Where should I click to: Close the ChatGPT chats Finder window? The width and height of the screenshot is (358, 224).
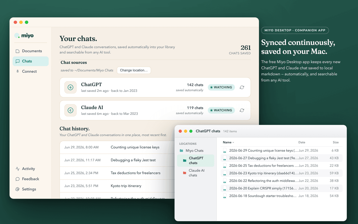(180, 131)
